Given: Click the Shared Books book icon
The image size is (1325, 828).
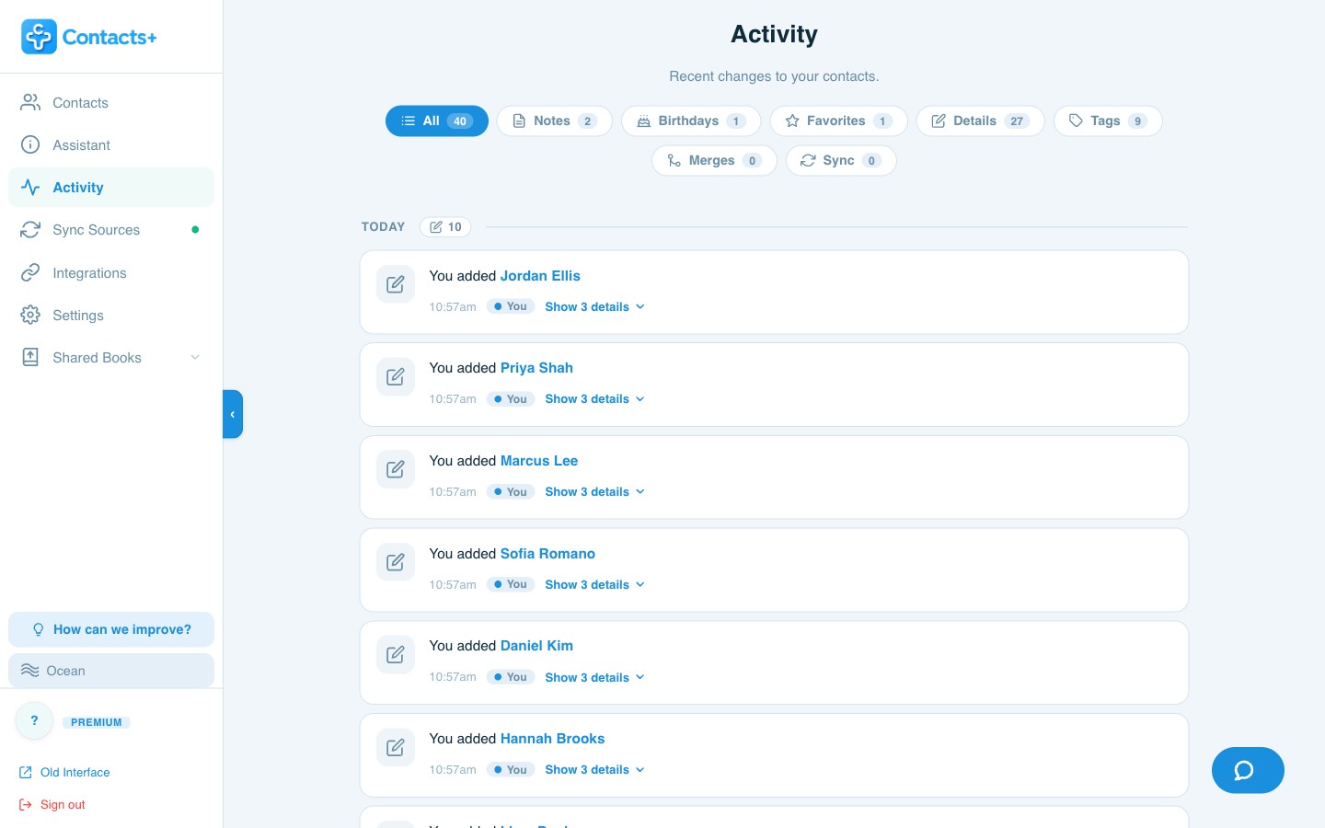Looking at the screenshot, I should click(x=30, y=358).
